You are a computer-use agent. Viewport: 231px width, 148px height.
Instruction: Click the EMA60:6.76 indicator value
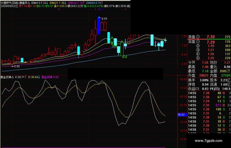[94, 3]
